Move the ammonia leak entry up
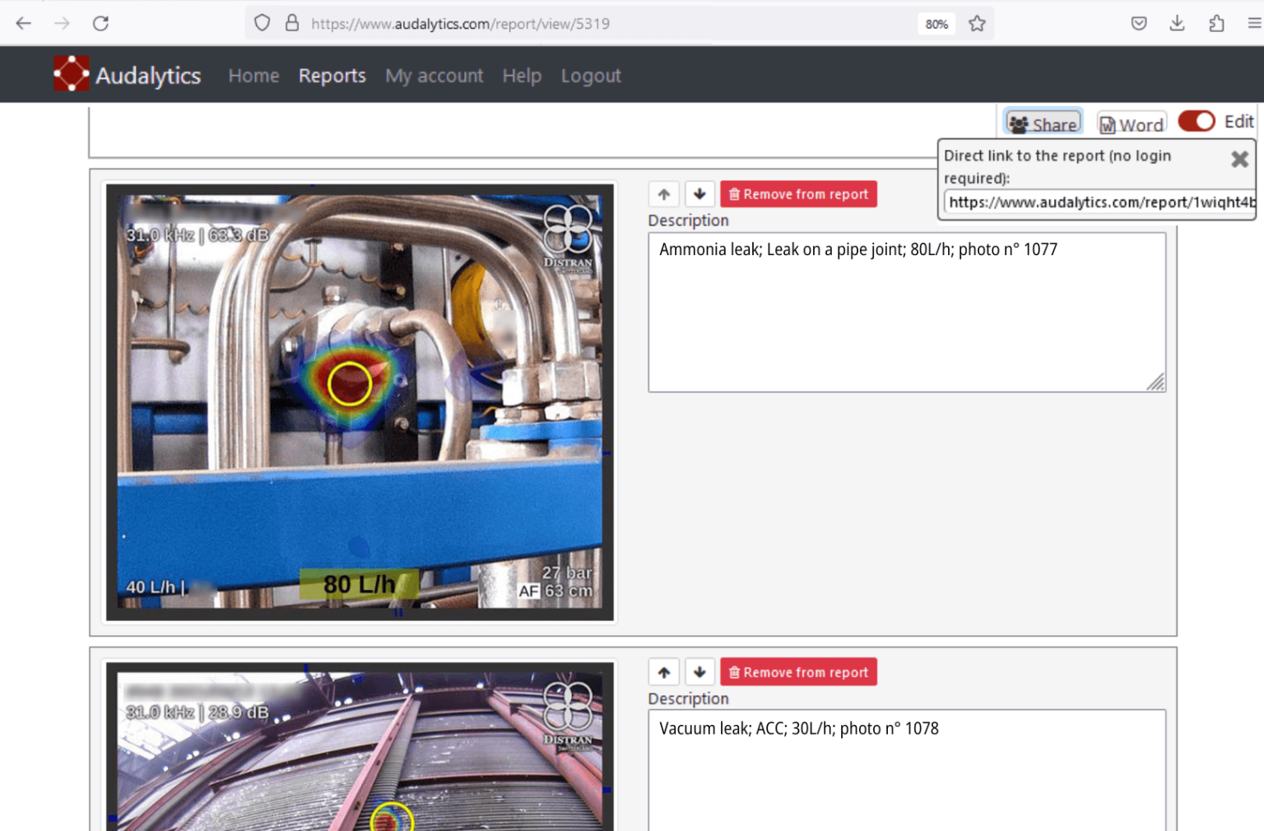This screenshot has height=831, width=1264. coord(663,194)
